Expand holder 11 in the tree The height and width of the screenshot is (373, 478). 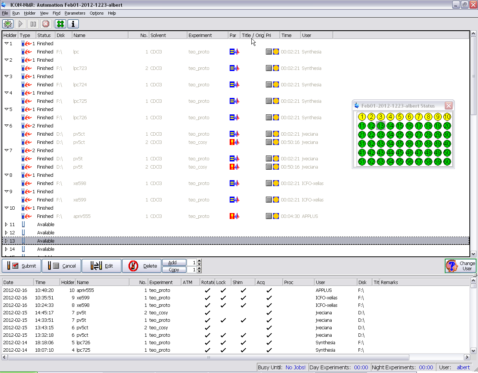coord(6,225)
